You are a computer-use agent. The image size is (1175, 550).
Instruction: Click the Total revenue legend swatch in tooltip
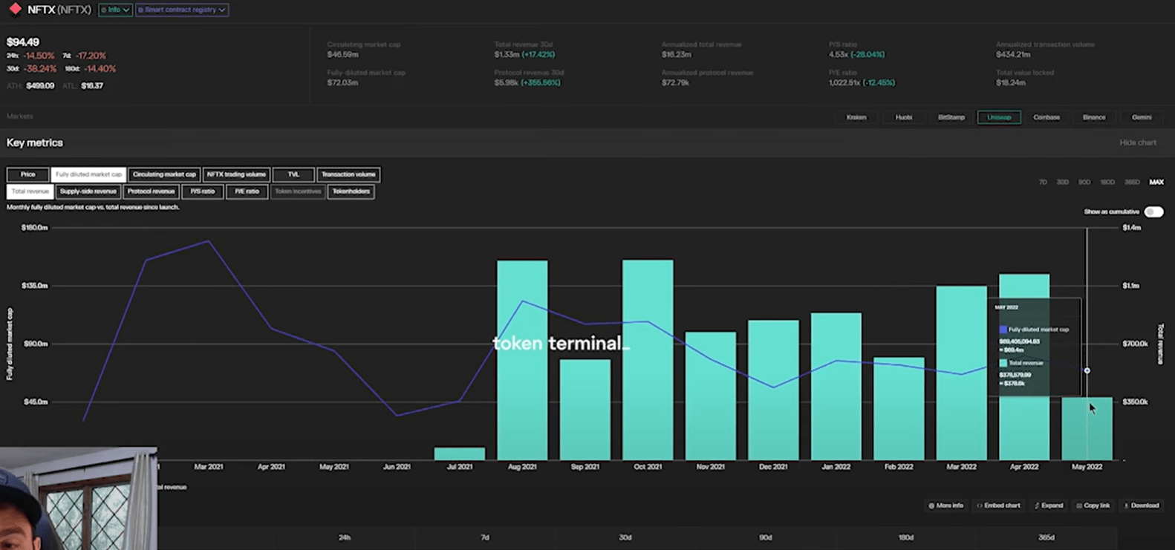click(x=1003, y=363)
